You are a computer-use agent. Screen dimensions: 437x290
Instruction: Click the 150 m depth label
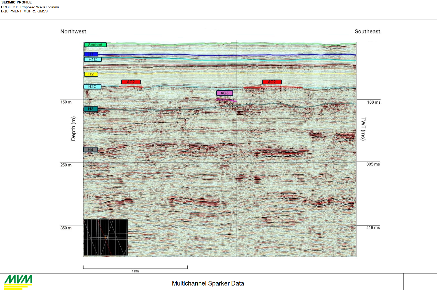66,102
